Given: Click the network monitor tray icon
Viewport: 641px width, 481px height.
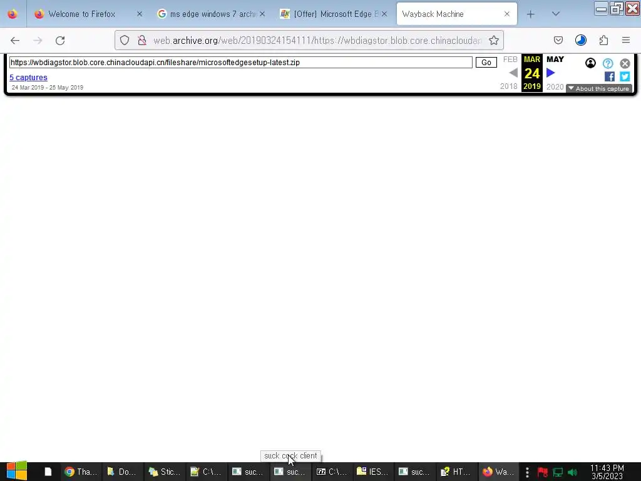Looking at the screenshot, I should (x=558, y=472).
